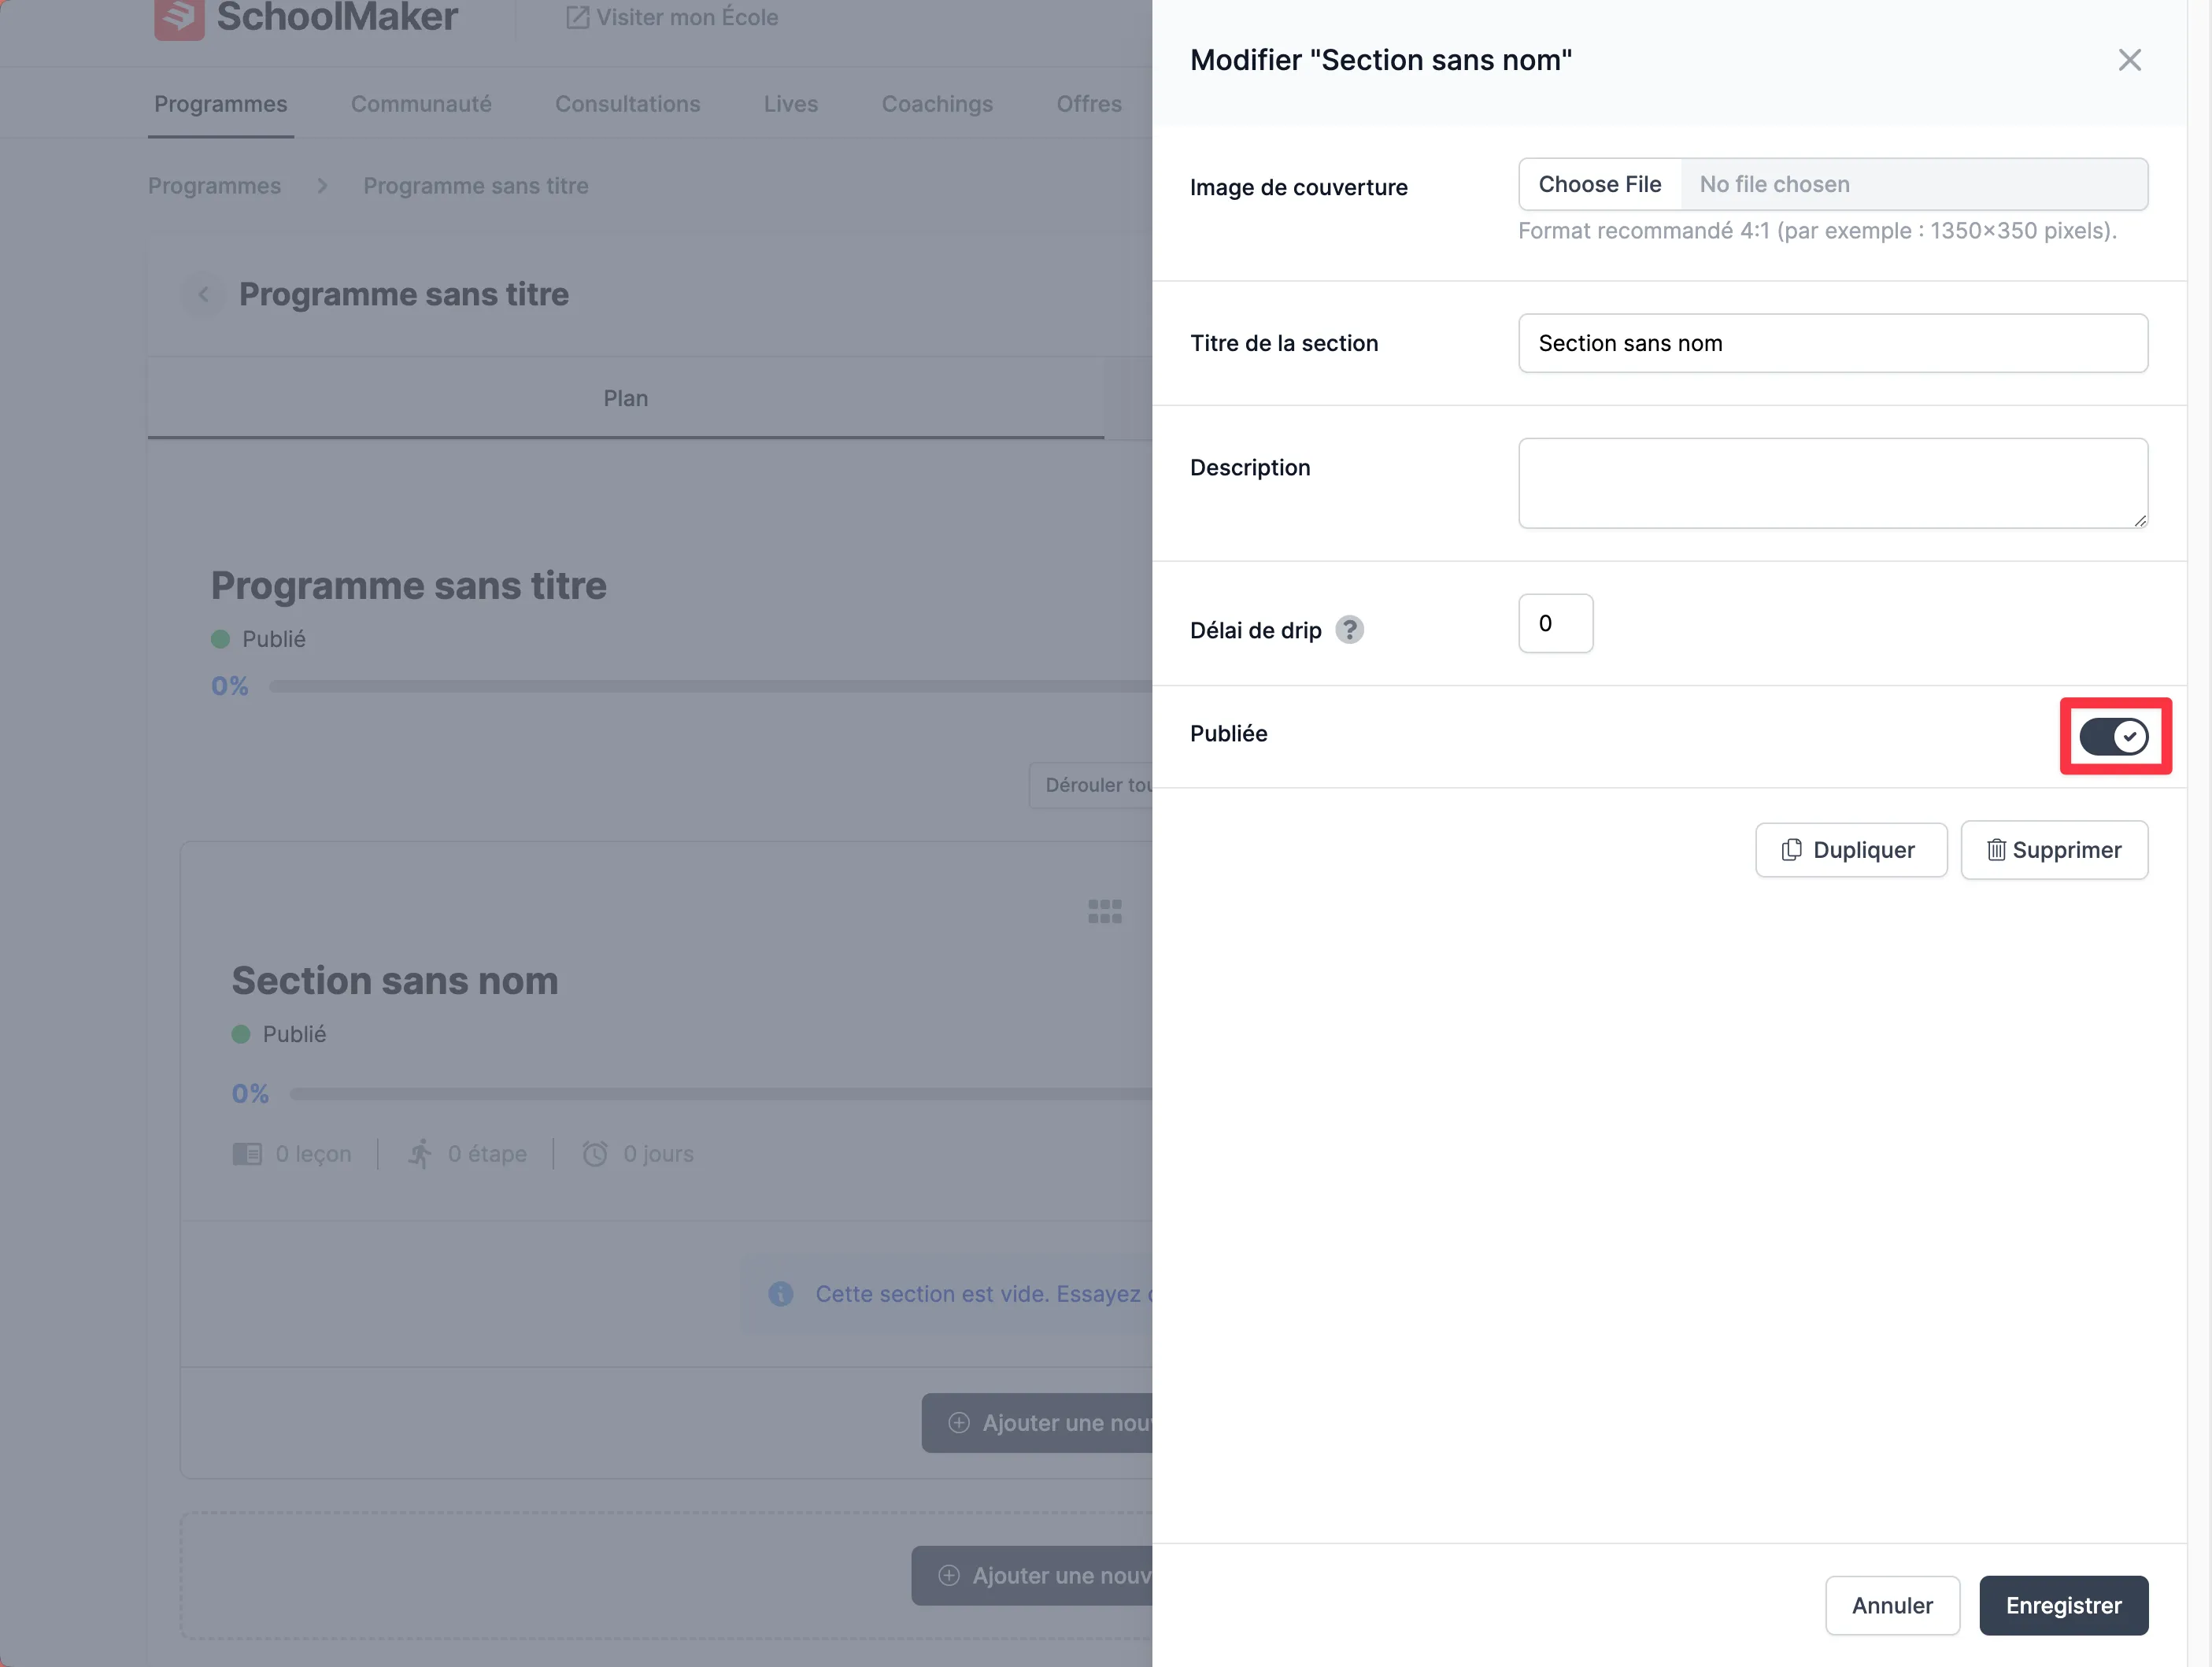Viewport: 2212px width, 1667px height.
Task: Open the Délai de drip help icon
Action: (x=1349, y=630)
